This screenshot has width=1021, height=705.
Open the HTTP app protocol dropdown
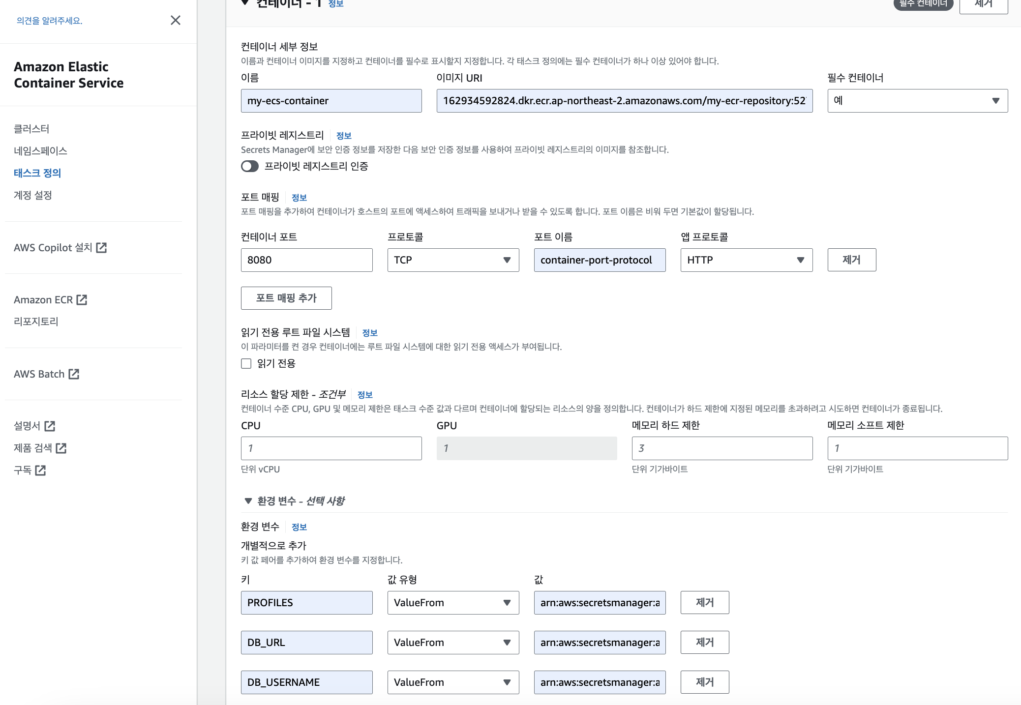pyautogui.click(x=746, y=260)
